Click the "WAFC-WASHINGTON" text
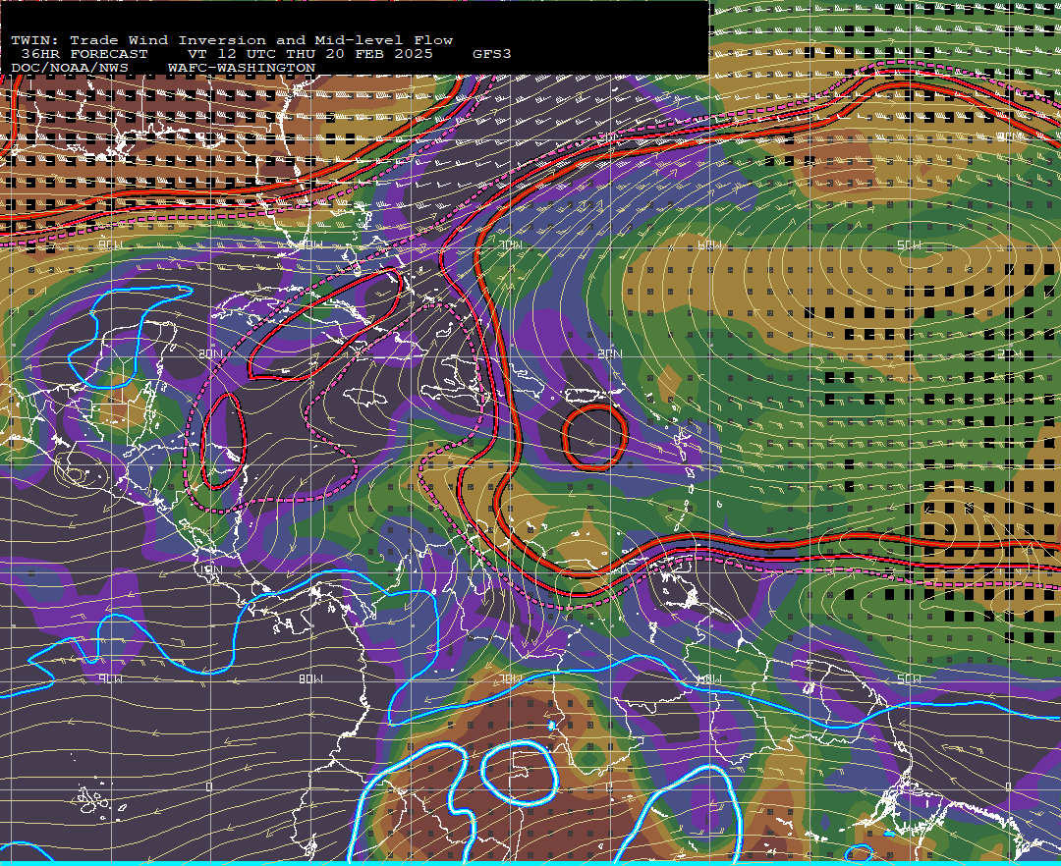Screen dimensions: 1061x866 [242, 69]
